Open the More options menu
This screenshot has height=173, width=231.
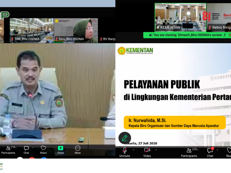78,150
